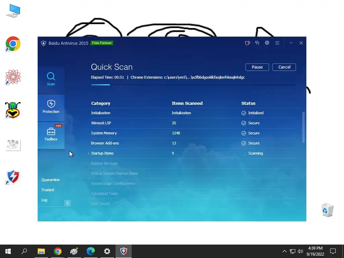
Task: Show hidden system tray icons
Action: [284, 251]
